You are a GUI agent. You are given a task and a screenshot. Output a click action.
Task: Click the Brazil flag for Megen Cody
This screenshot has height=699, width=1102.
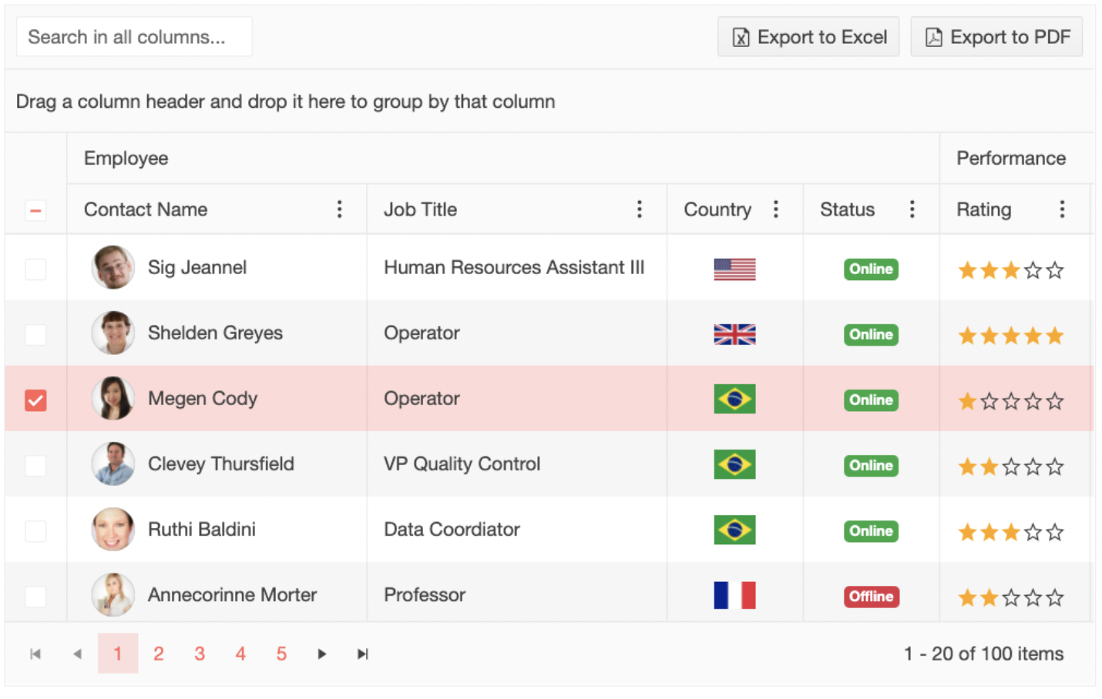pyautogui.click(x=734, y=400)
